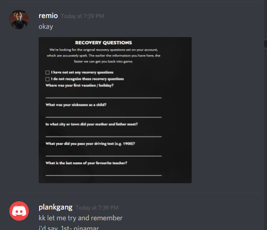Click the favourite teacher last name field
This screenshot has height=230, width=267.
point(104,171)
